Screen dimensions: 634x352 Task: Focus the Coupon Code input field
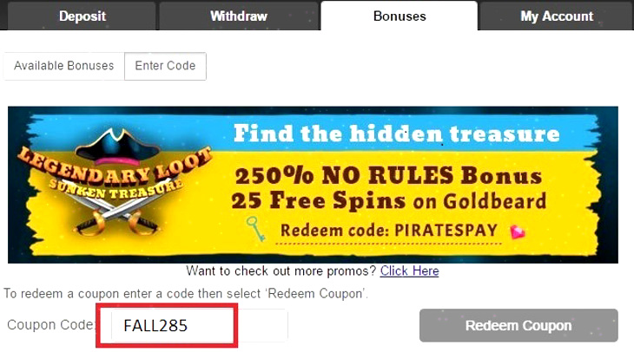click(200, 325)
